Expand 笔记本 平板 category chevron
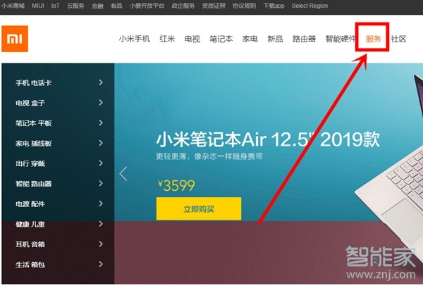The width and height of the screenshot is (423, 288). (101, 123)
